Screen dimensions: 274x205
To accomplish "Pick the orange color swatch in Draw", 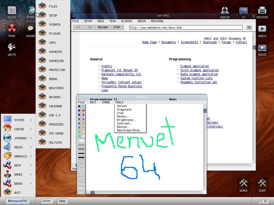I will (83, 123).
